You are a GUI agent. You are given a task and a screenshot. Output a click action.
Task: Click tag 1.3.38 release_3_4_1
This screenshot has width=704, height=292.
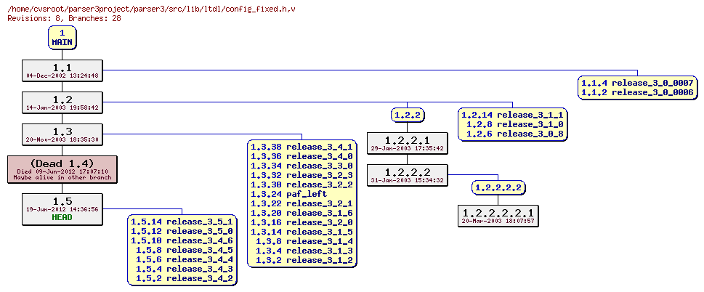(x=302, y=147)
